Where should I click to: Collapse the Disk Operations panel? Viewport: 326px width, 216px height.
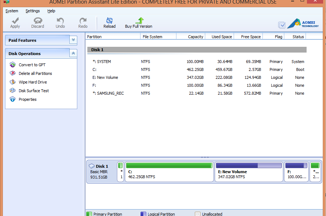tap(73, 53)
